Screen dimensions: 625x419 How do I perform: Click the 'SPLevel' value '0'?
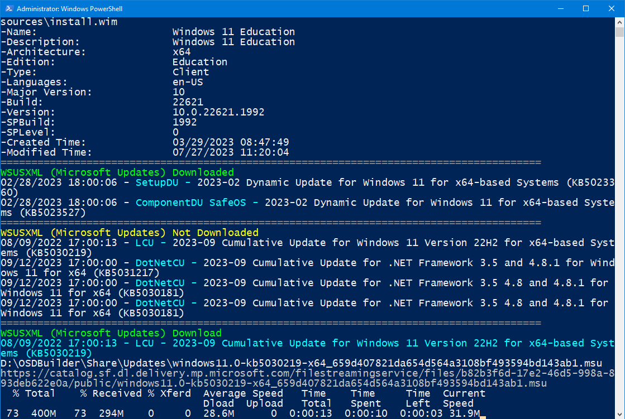[x=176, y=132]
